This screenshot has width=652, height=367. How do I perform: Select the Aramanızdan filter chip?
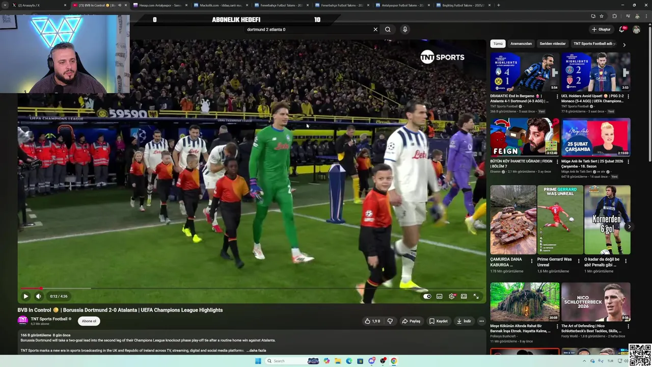[x=521, y=44]
